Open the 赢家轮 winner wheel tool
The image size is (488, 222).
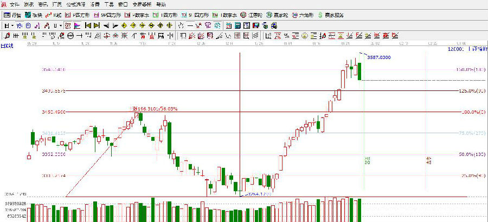coord(279,15)
